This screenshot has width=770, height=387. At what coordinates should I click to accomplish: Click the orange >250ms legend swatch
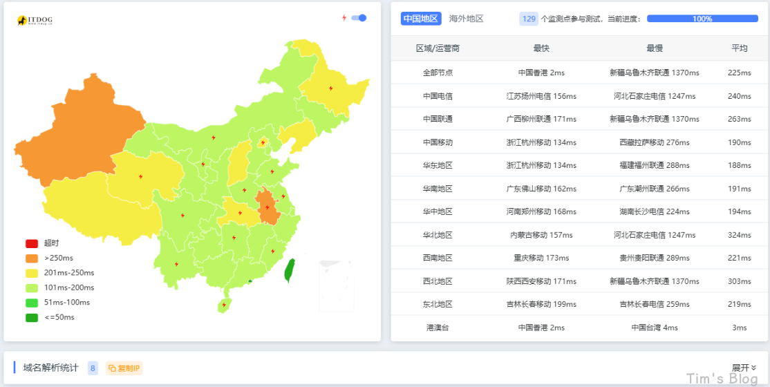pyautogui.click(x=31, y=258)
